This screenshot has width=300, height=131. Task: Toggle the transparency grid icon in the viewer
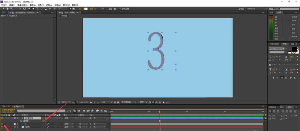tap(118, 102)
